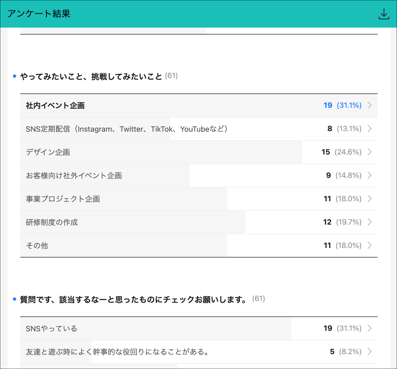Select the その他 answer label
The image size is (397, 369).
[x=37, y=246]
